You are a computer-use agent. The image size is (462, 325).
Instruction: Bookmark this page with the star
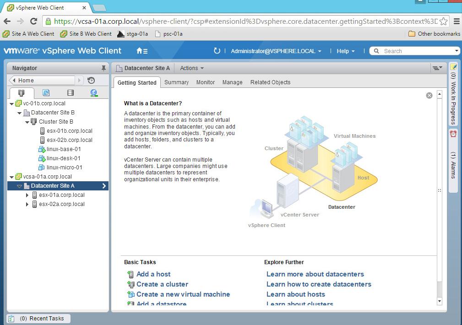click(443, 21)
